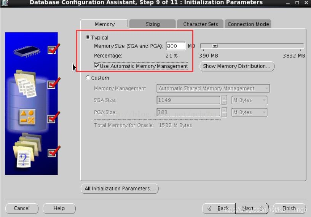Click the memory chip icon in side panel
The image size is (311, 217).
27,51
